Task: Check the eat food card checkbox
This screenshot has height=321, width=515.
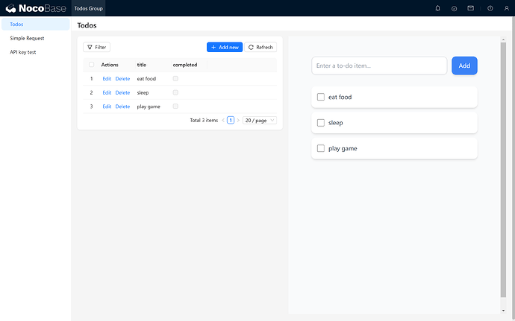Action: 320,97
